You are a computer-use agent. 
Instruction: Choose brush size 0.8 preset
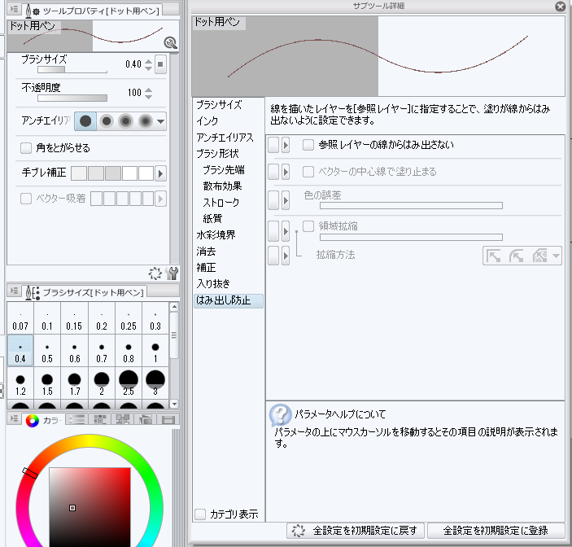tap(128, 352)
